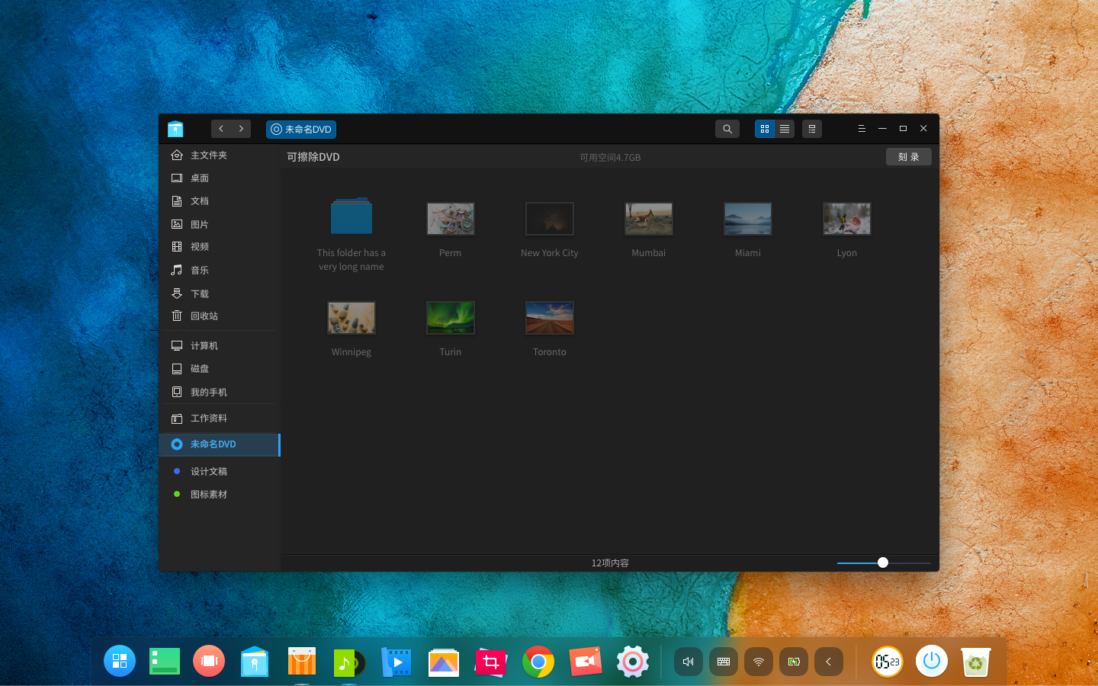
Task: Launch the Chrome icon in the dock
Action: [x=538, y=662]
